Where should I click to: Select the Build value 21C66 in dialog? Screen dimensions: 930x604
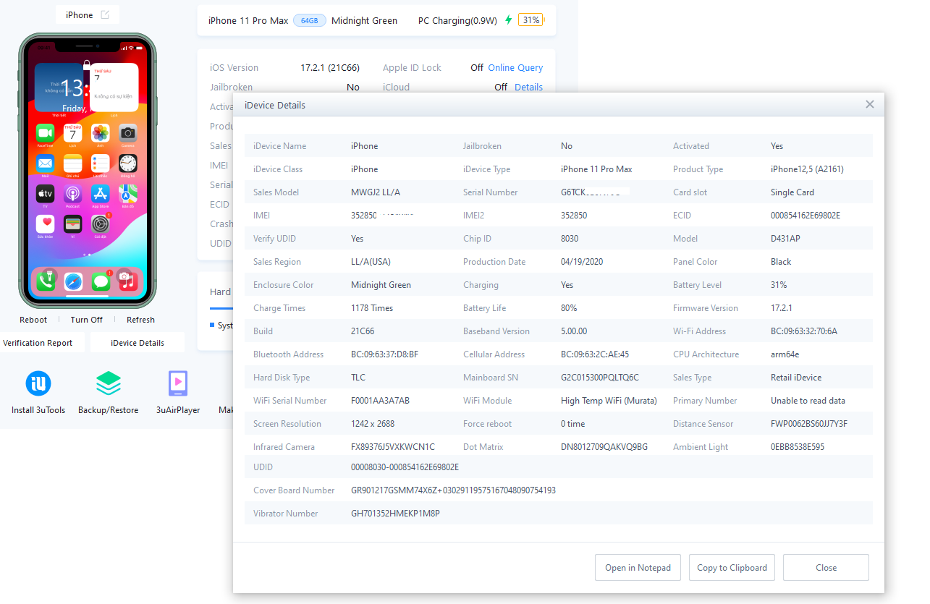tap(363, 331)
